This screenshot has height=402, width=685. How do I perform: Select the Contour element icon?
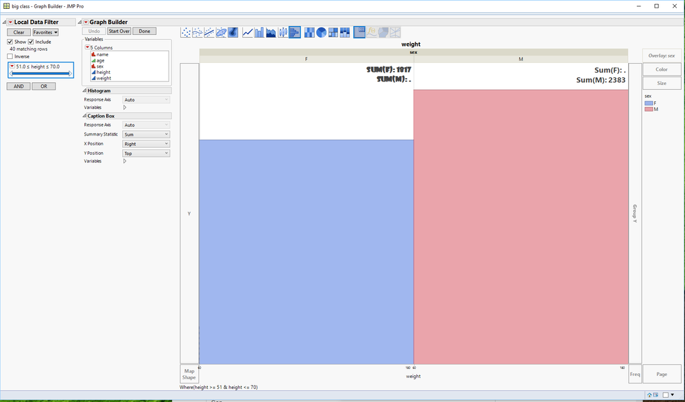pos(233,32)
